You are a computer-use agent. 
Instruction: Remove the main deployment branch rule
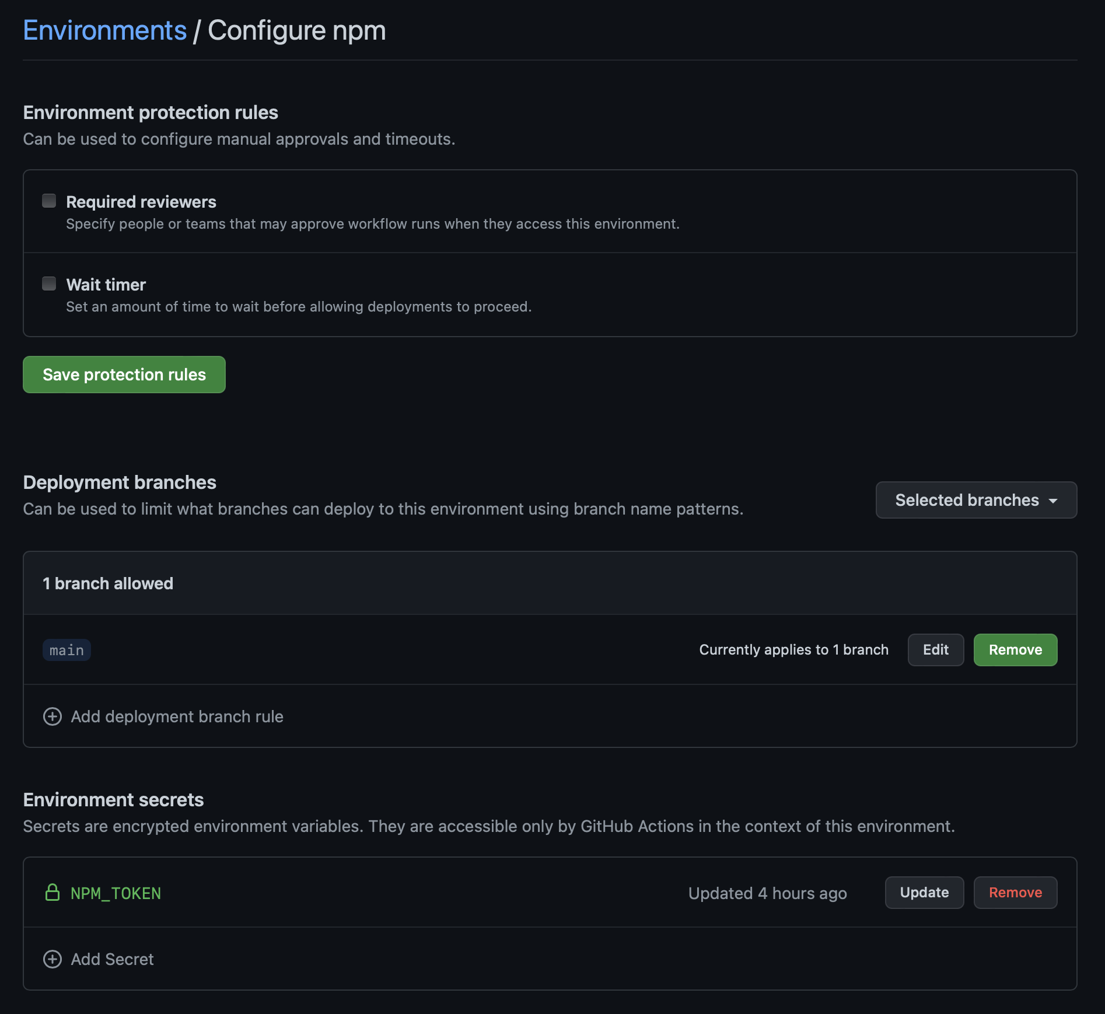1015,650
